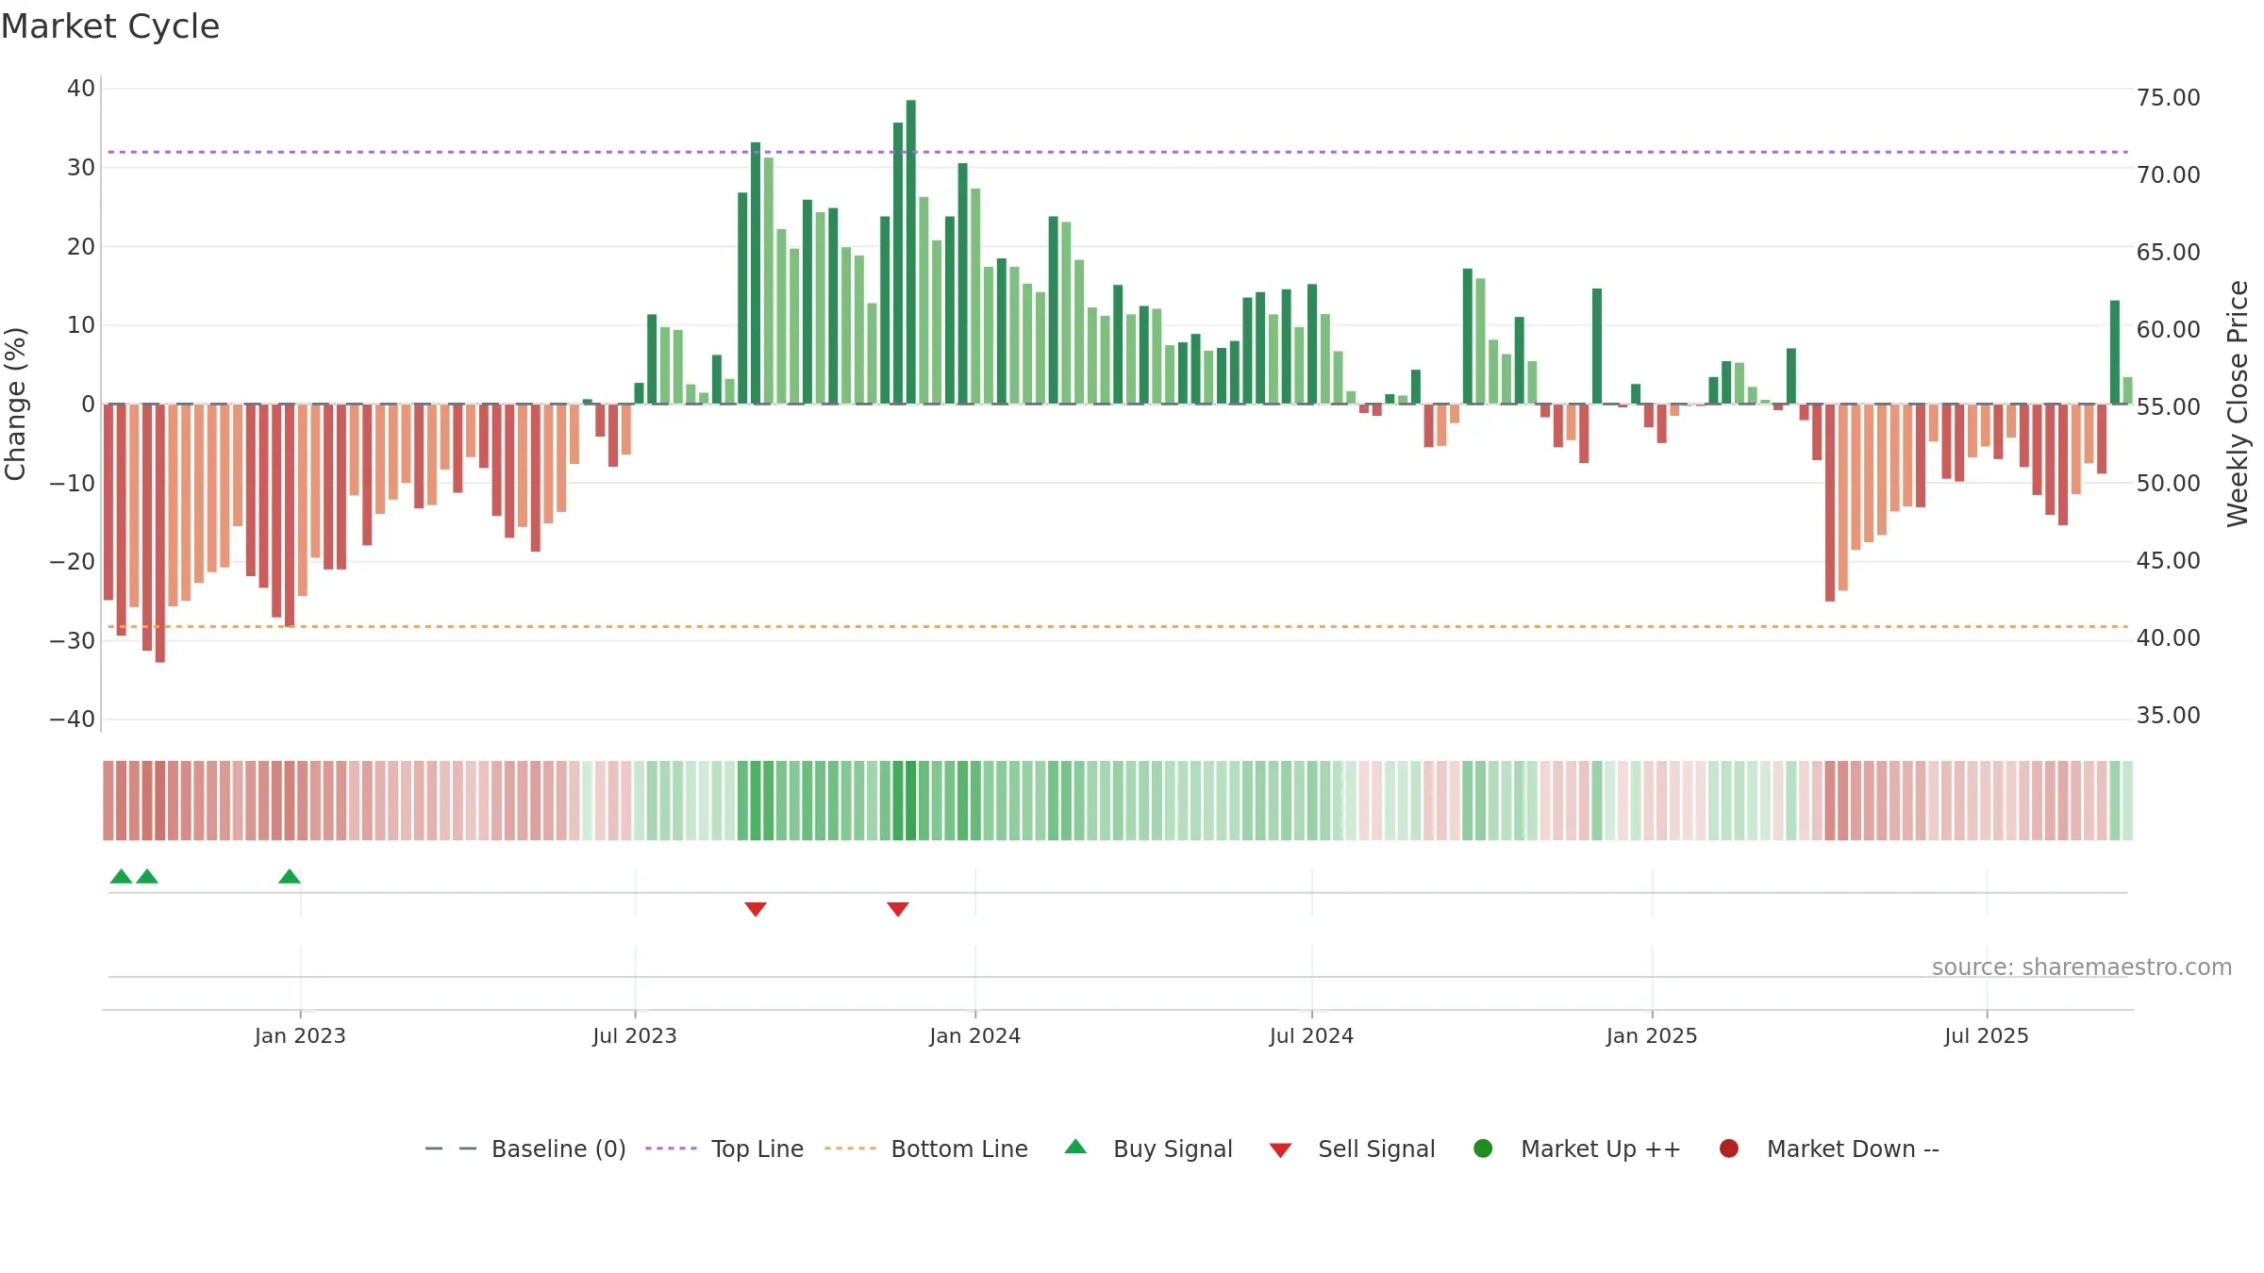Click the purple dashed Top Line legend swatch
Screen dimensions: 2264x1273
pyautogui.click(x=671, y=1149)
